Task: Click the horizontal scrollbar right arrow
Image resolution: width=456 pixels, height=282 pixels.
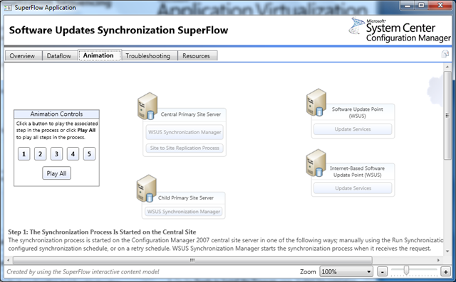Action: [439, 260]
